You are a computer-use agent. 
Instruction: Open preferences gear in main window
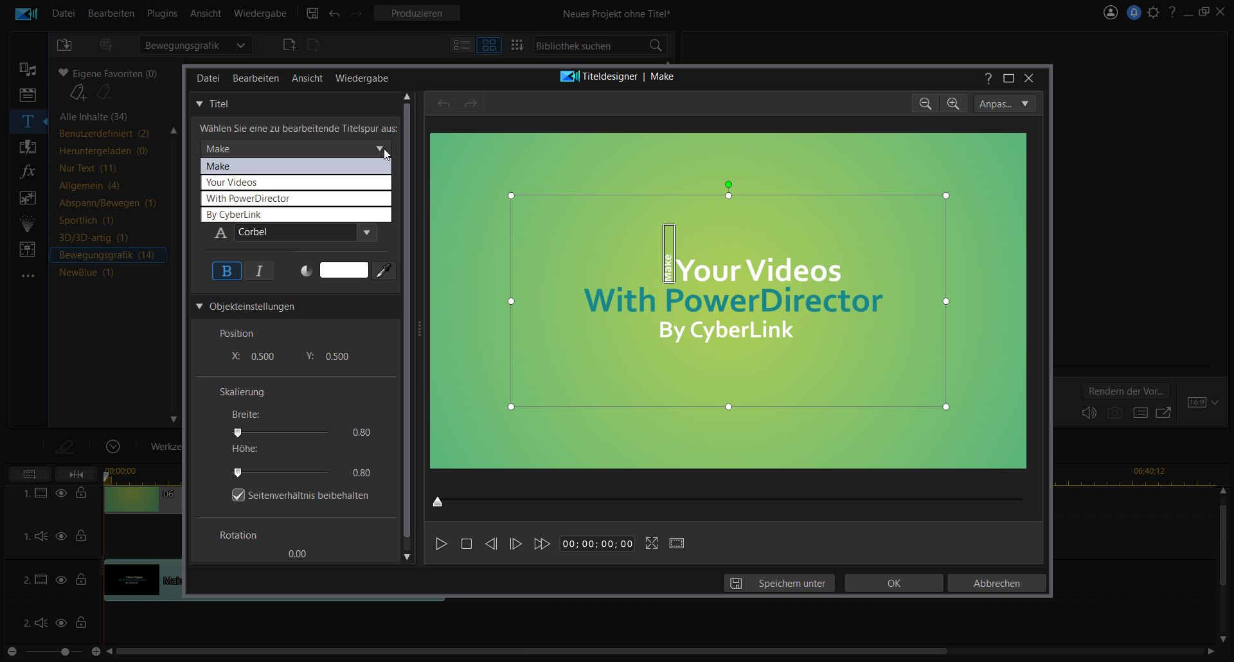point(1154,13)
